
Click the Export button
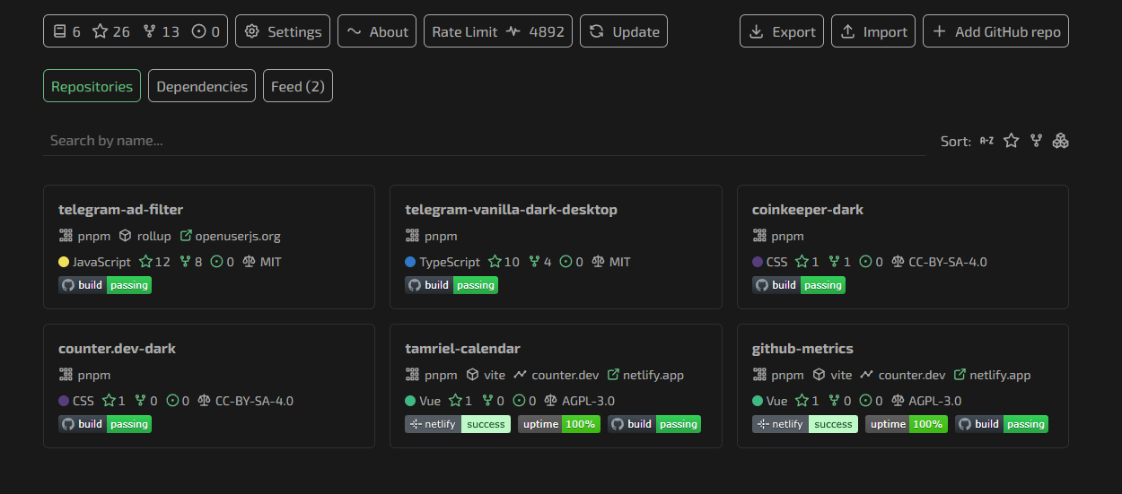click(781, 31)
